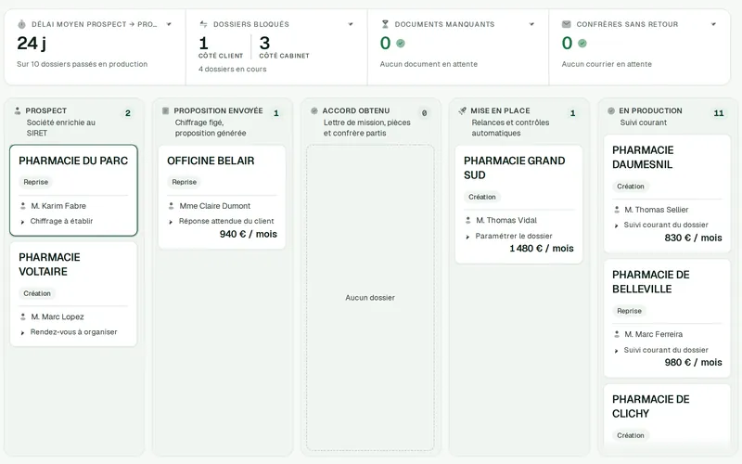
Task: Click the person icon beside M. Marc Lopez
Action: pos(22,316)
